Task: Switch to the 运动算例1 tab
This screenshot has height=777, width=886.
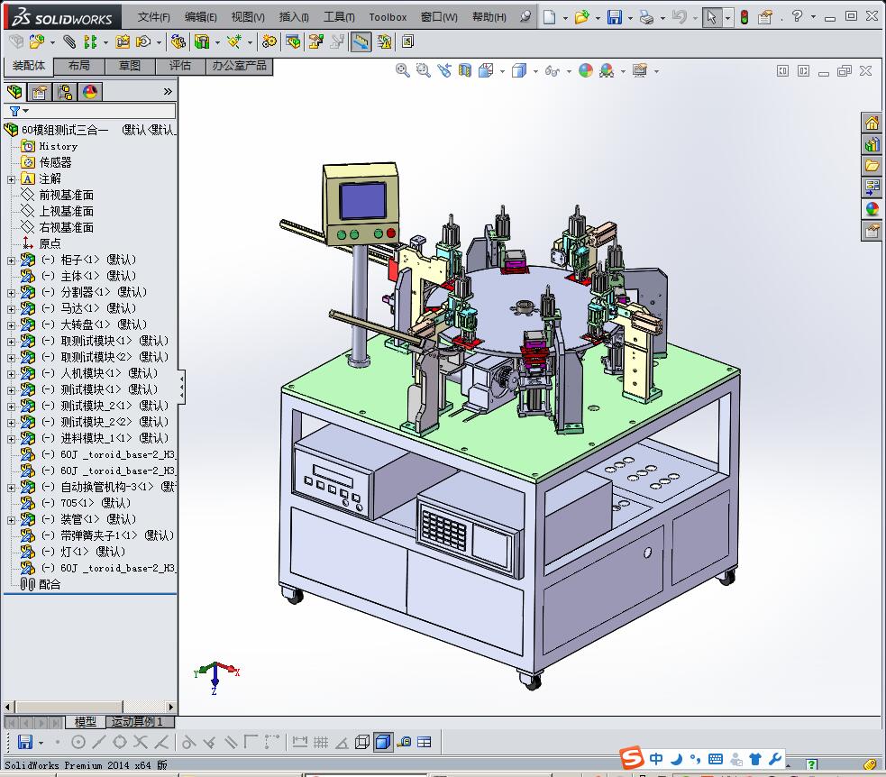Action: tap(137, 722)
